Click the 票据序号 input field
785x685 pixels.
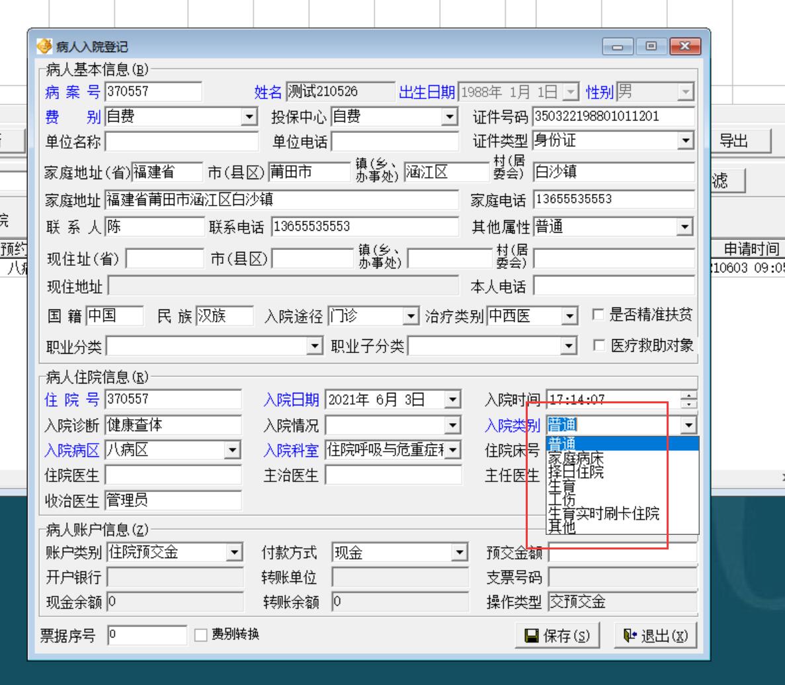point(147,635)
